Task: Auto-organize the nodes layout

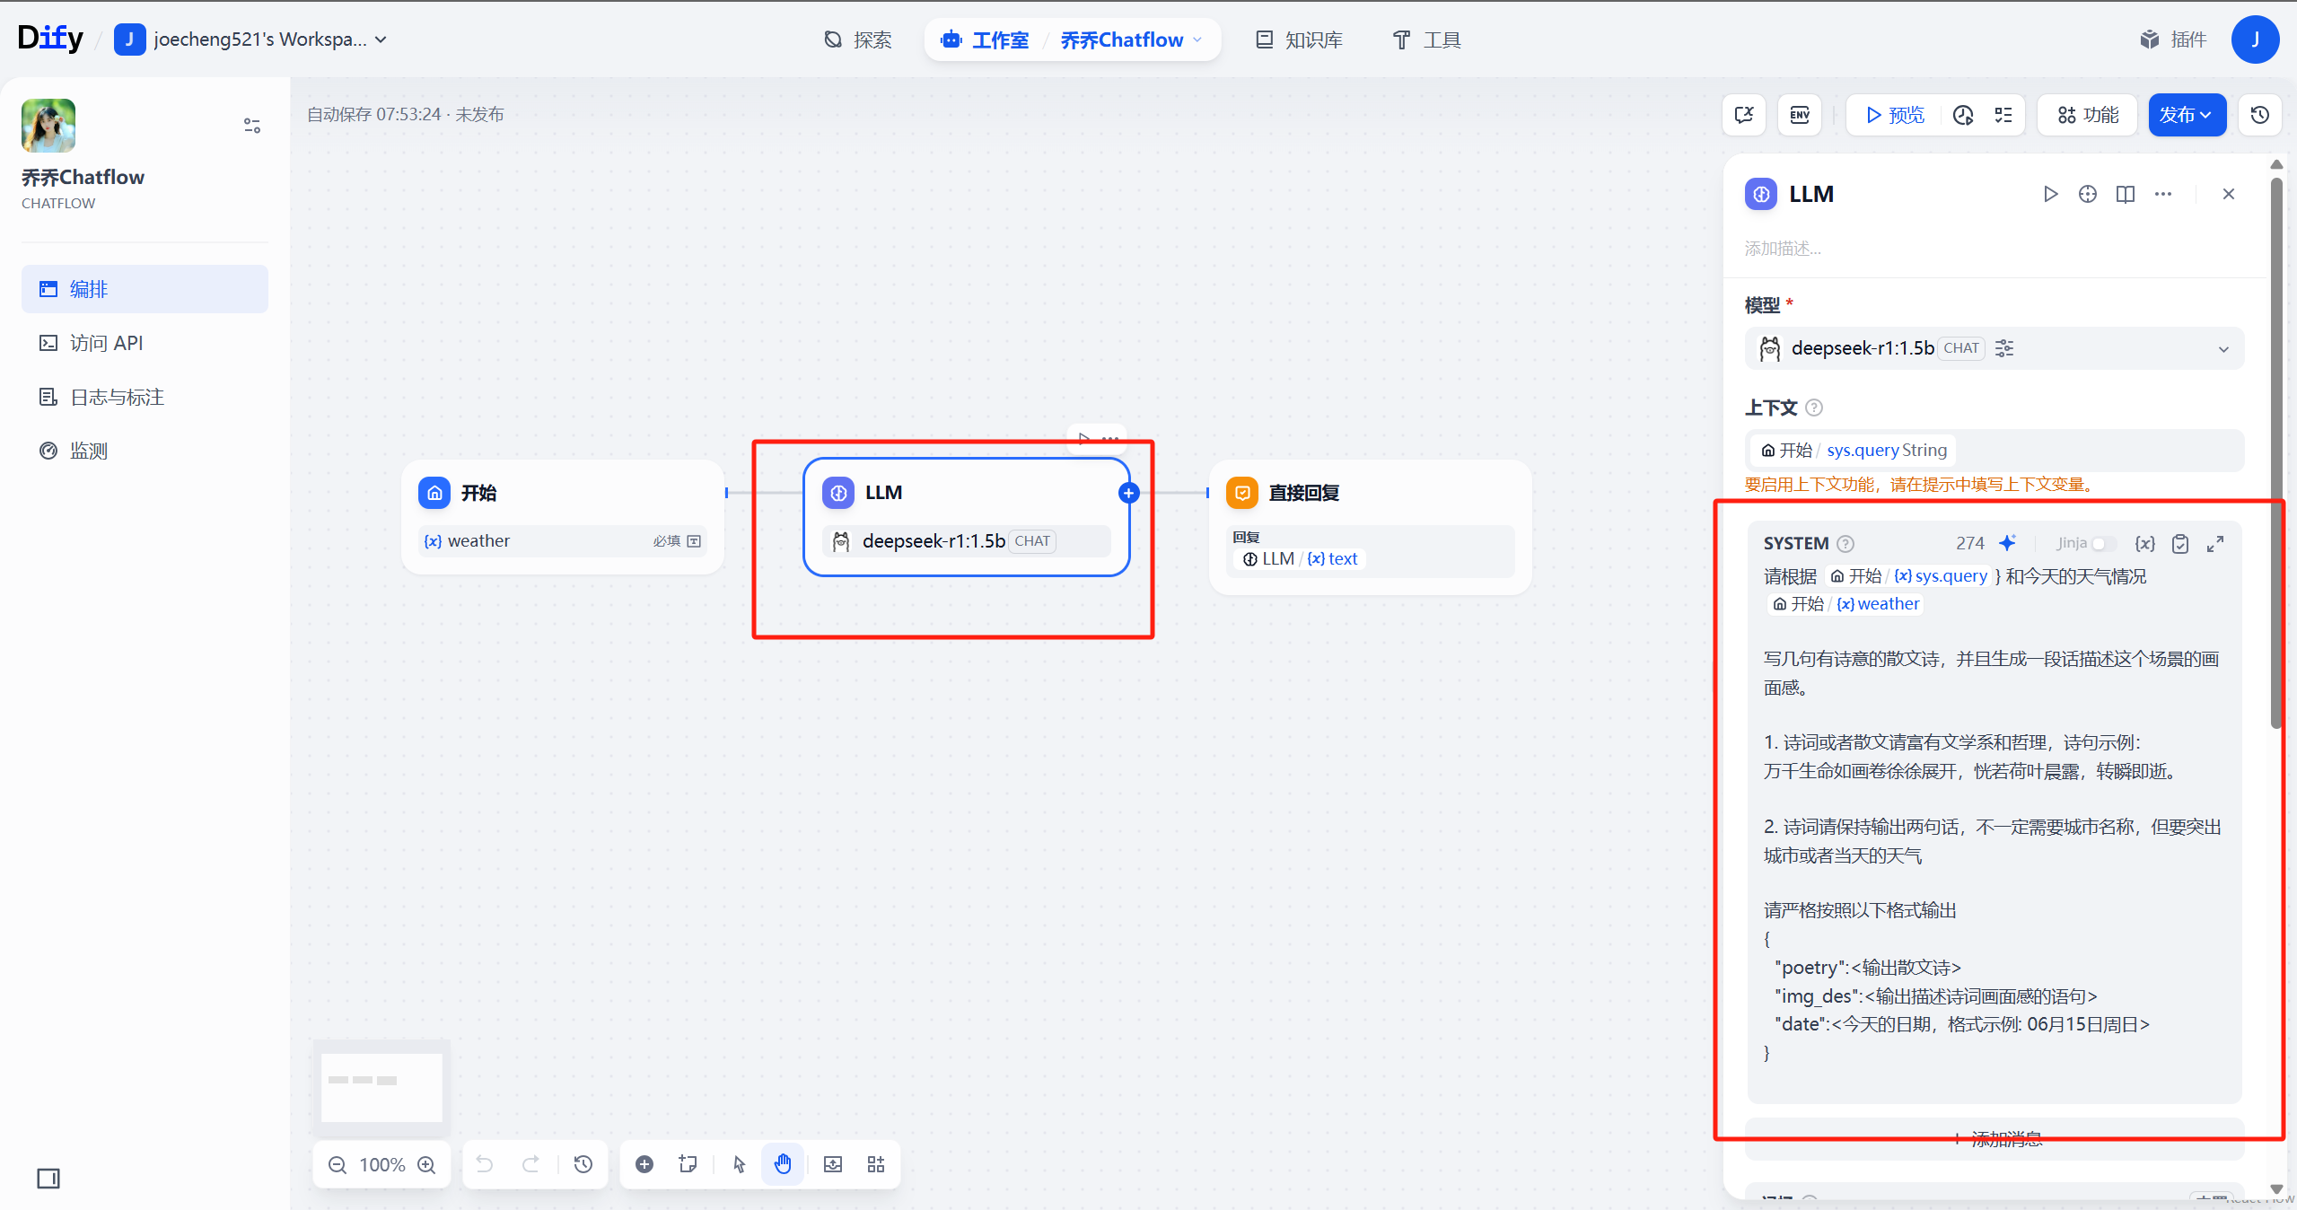Action: pos(876,1164)
